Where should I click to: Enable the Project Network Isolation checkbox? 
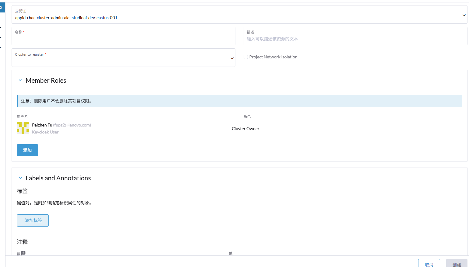pyautogui.click(x=246, y=57)
